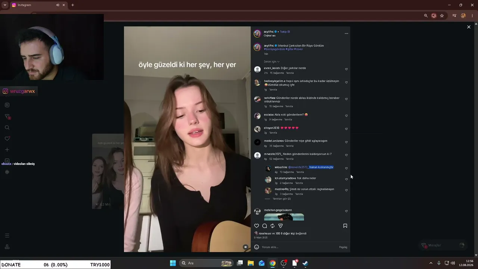This screenshot has width=478, height=269.
Task: Close the Instagram post overlay
Action: pos(469,27)
